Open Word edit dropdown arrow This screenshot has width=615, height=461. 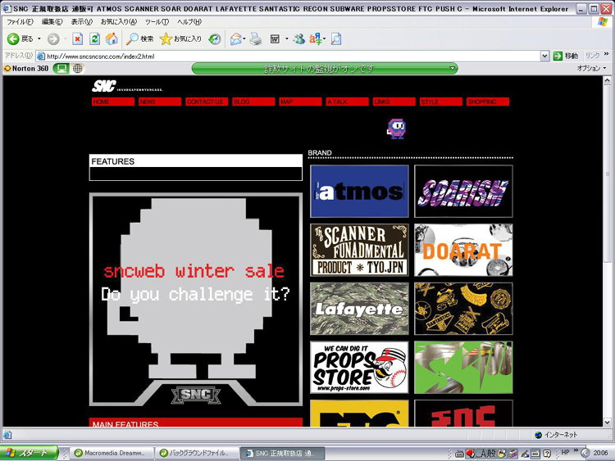[286, 38]
